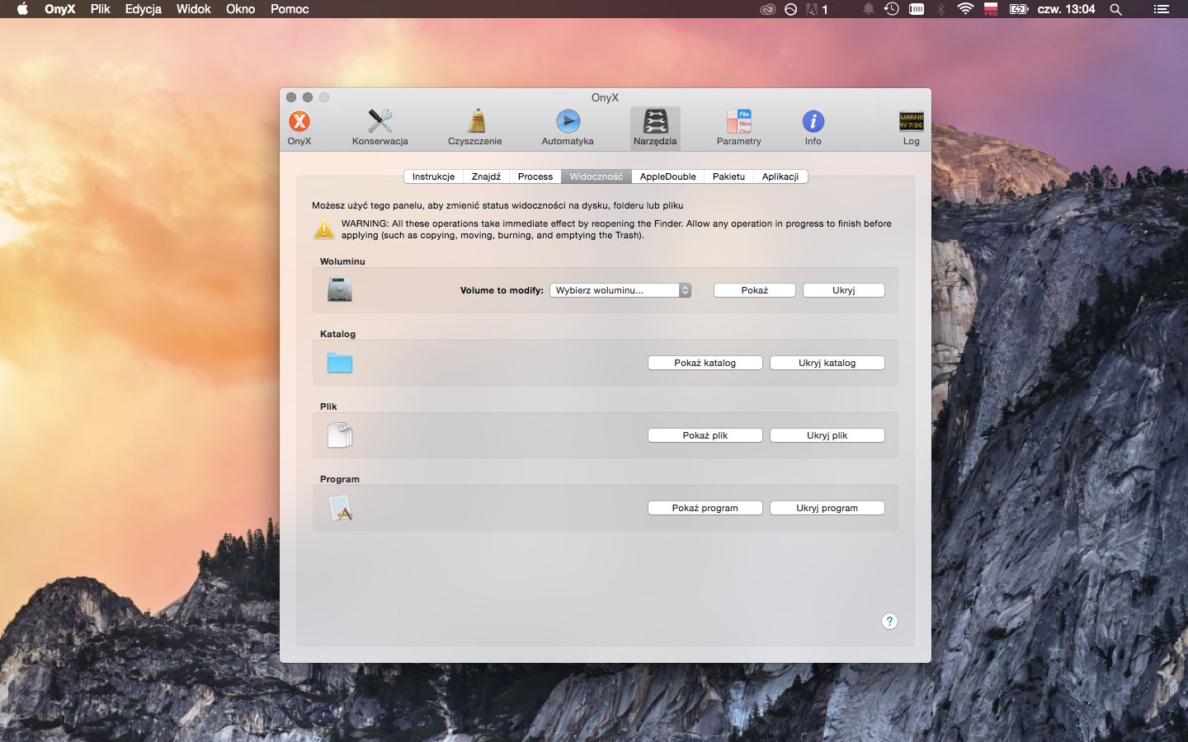Open the Apple menu

[22, 9]
